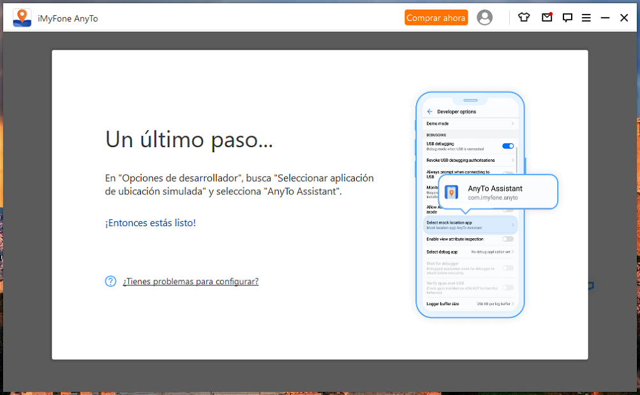This screenshot has width=640, height=395.
Task: Open the user account profile icon
Action: pos(484,18)
